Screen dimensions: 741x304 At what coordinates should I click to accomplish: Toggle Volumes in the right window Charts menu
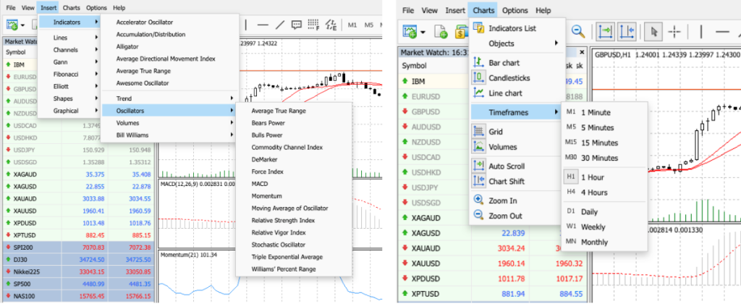click(503, 147)
